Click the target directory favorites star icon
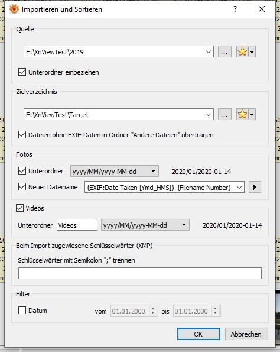The width and height of the screenshot is (280, 352). [242, 115]
